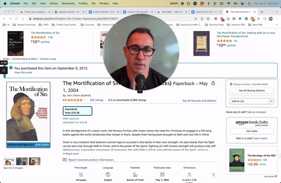Click the address bar URL field

[x=111, y=19]
